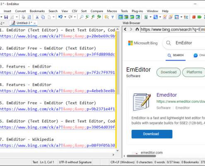Open the bing link under EmEditor - Wikipedia
This screenshot has width=205, height=166.
[x=58, y=146]
